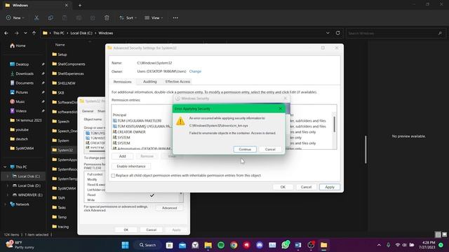
Task: Check Replace all child object permission entries
Action: 114,176
